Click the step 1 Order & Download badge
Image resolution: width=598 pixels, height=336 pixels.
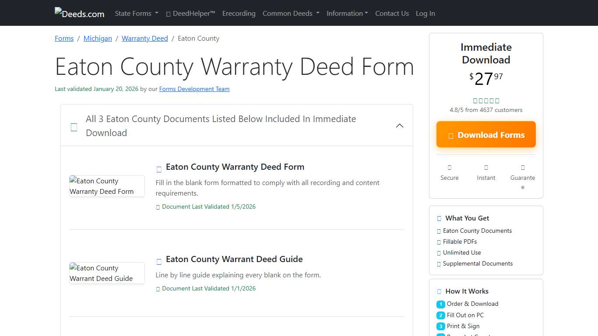click(x=440, y=304)
